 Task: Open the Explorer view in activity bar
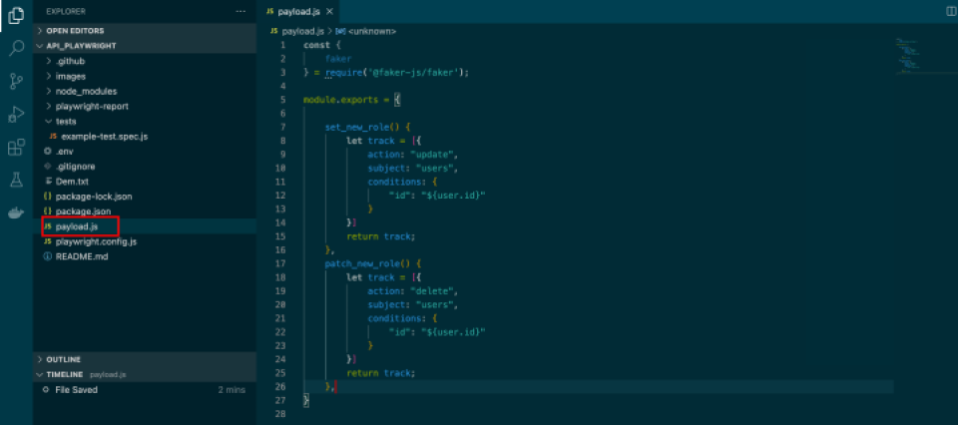17,15
